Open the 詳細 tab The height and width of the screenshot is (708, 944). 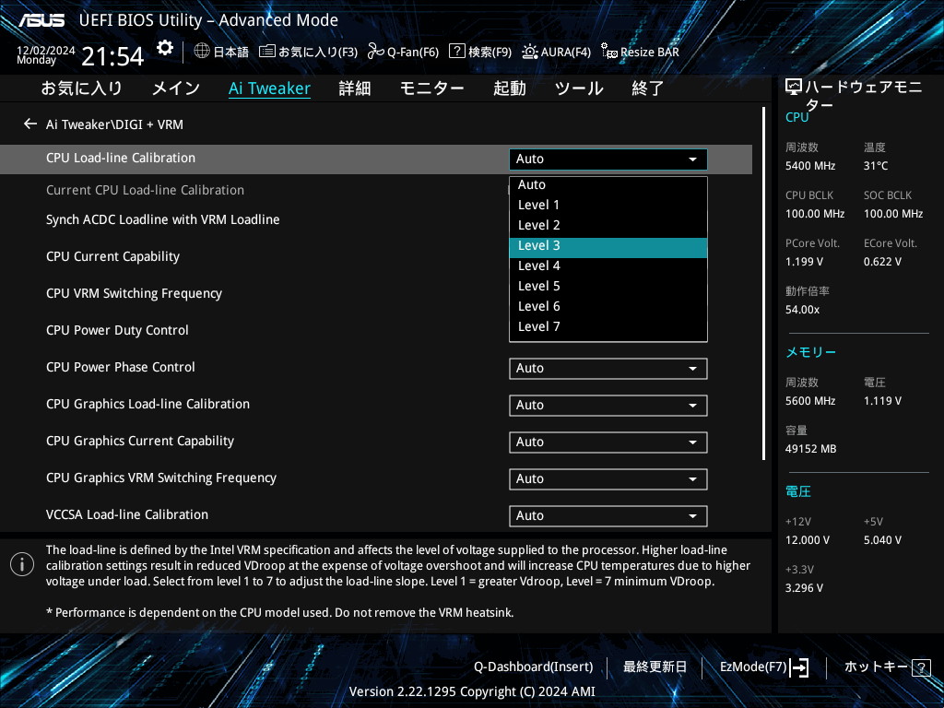coord(355,88)
